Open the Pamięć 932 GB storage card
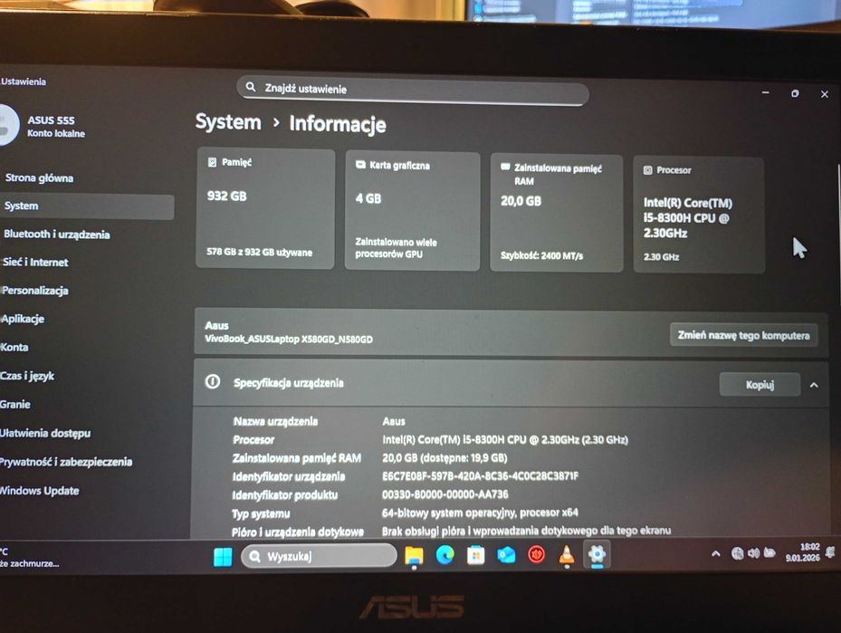 pos(265,208)
